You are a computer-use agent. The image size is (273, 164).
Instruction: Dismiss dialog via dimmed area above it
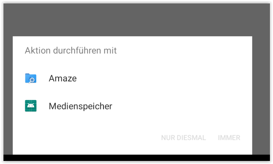[x=136, y=20]
